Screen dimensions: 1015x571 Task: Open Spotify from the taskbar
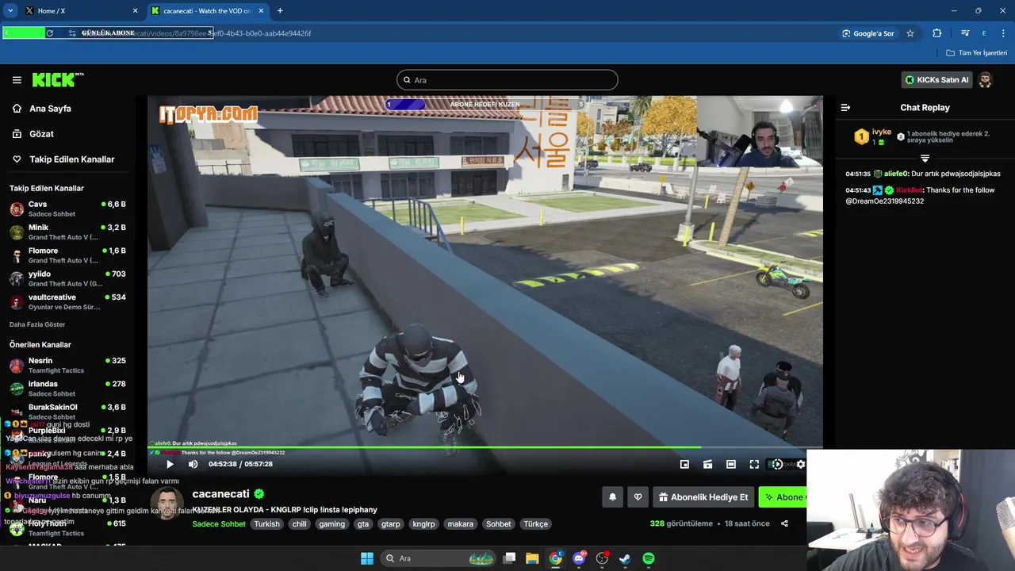(649, 558)
